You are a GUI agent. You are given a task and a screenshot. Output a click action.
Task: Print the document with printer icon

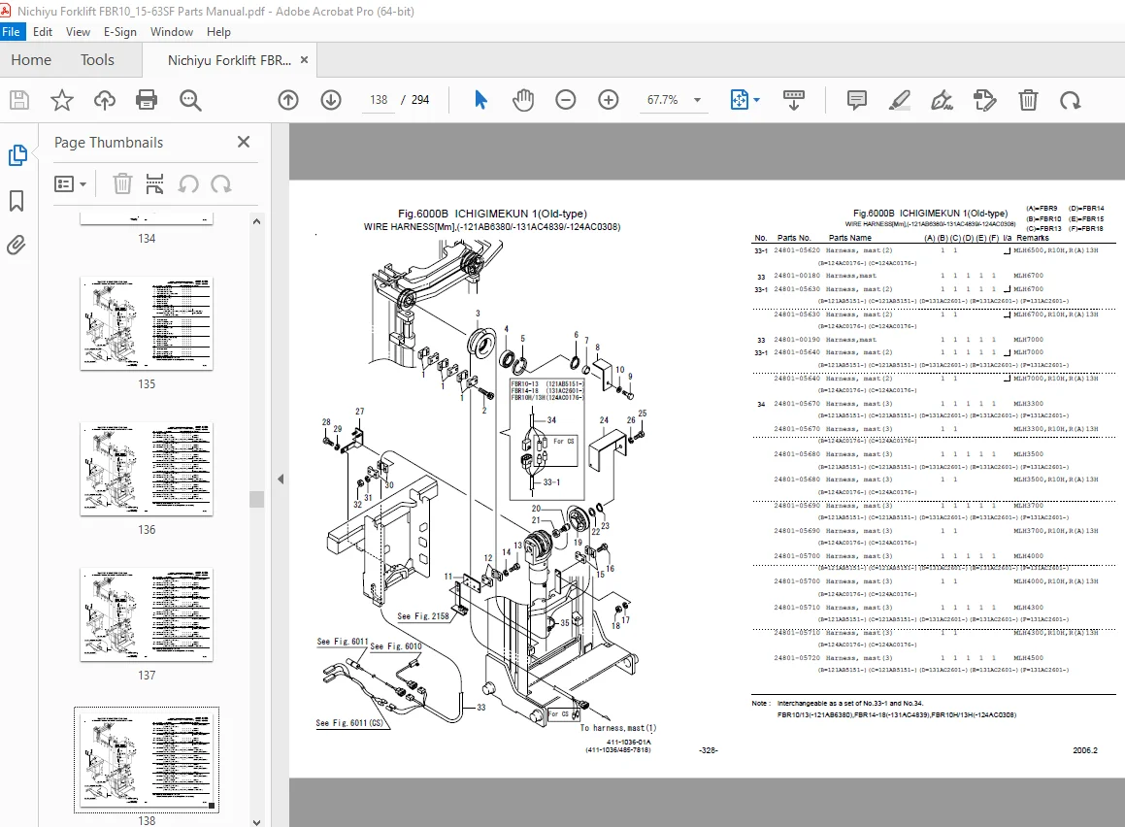(147, 100)
